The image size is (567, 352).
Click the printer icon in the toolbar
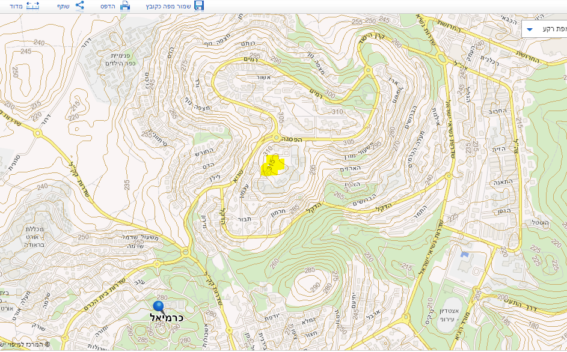(125, 6)
